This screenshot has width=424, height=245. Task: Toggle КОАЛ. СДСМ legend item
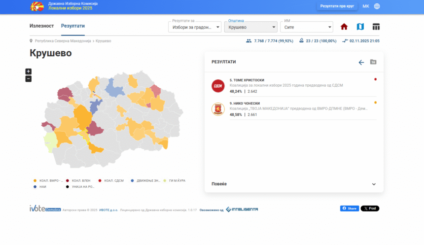[111, 180]
